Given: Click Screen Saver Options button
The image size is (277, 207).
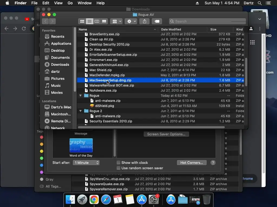Looking at the screenshot, I should [166, 134].
